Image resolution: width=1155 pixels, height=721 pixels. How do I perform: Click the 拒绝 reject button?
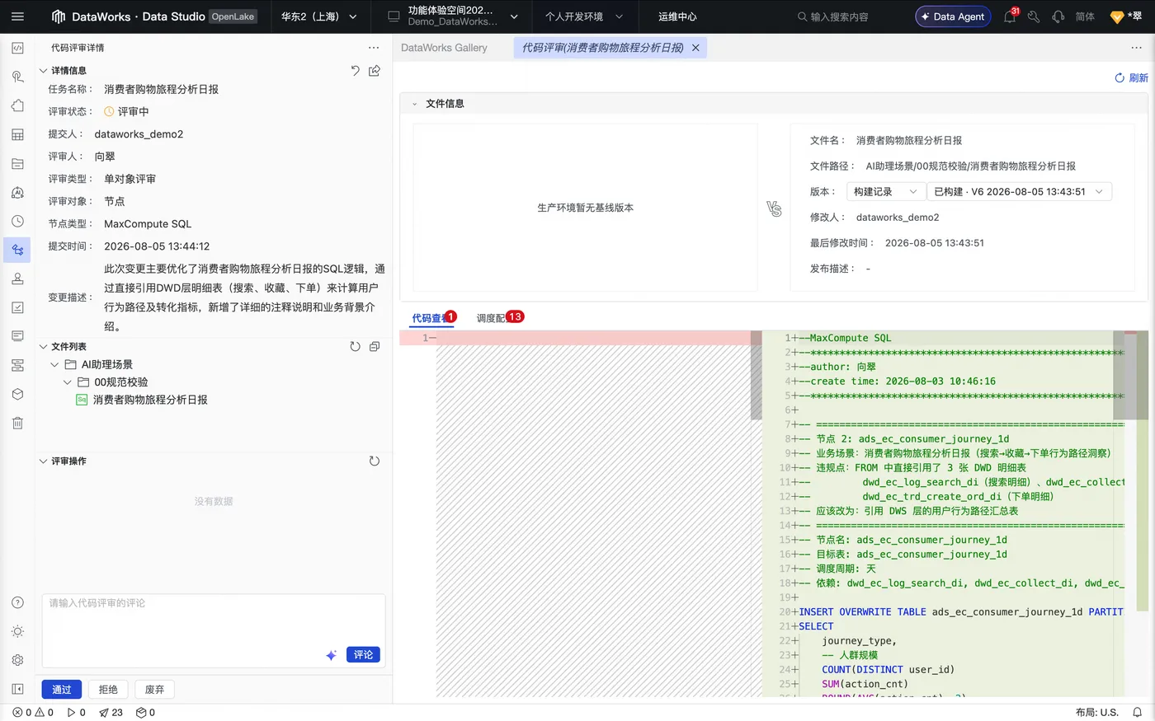click(x=108, y=690)
